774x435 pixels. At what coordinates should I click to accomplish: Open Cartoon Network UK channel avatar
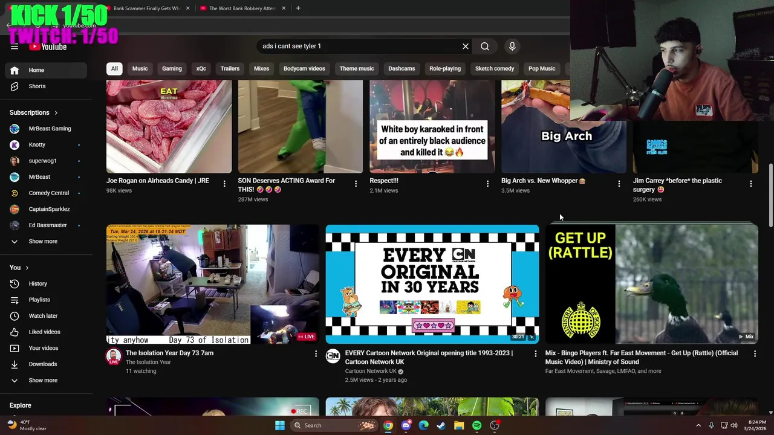[333, 356]
